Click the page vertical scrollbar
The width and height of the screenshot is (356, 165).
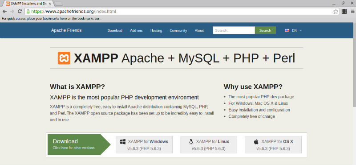[354, 65]
